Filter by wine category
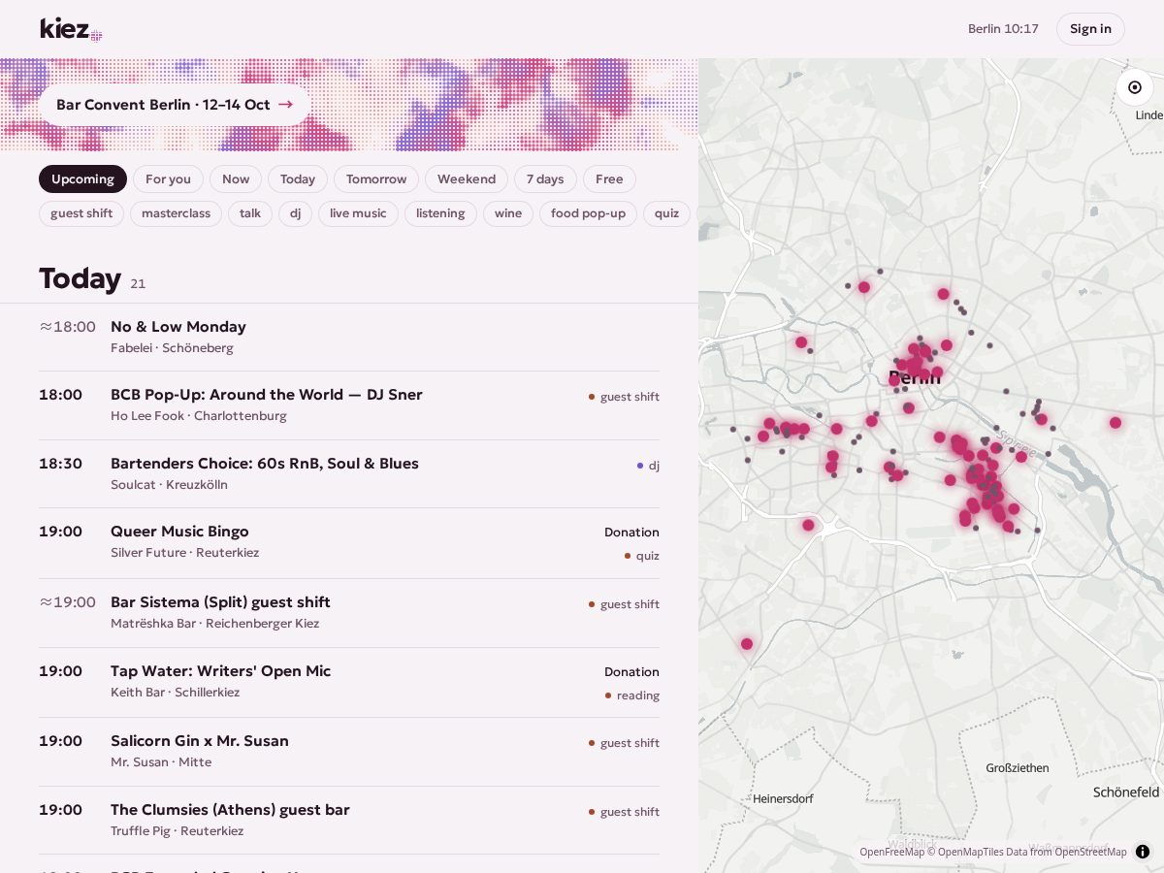This screenshot has width=1164, height=873. tap(508, 213)
